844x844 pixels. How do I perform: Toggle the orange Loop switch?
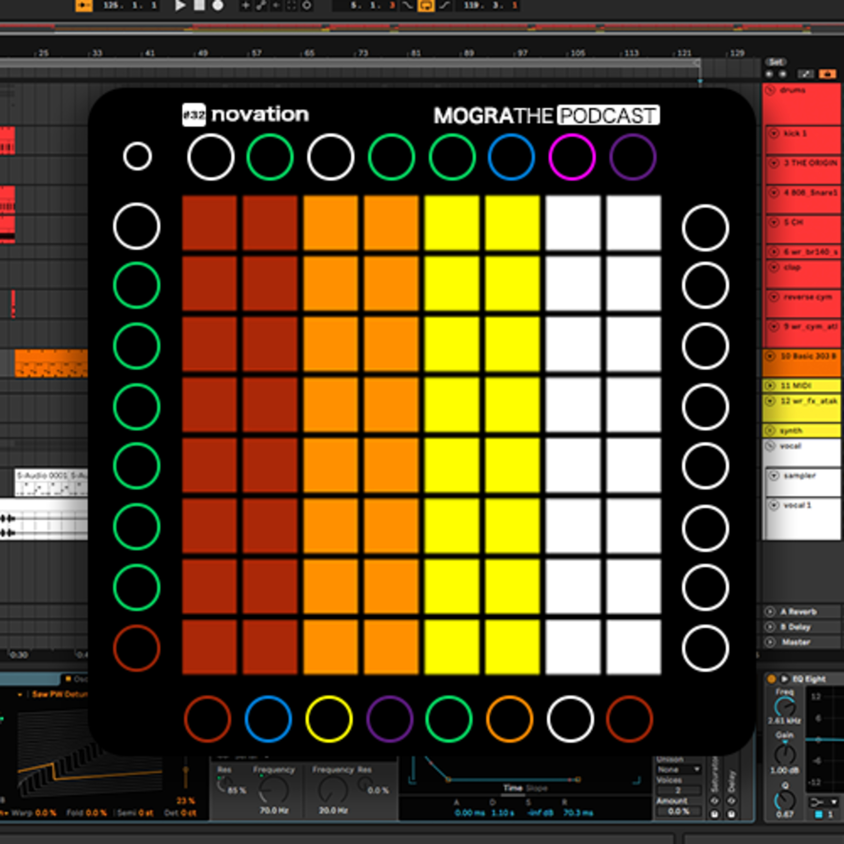click(426, 6)
